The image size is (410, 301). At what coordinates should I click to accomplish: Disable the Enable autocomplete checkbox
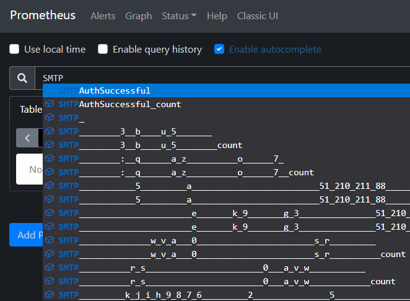[219, 49]
